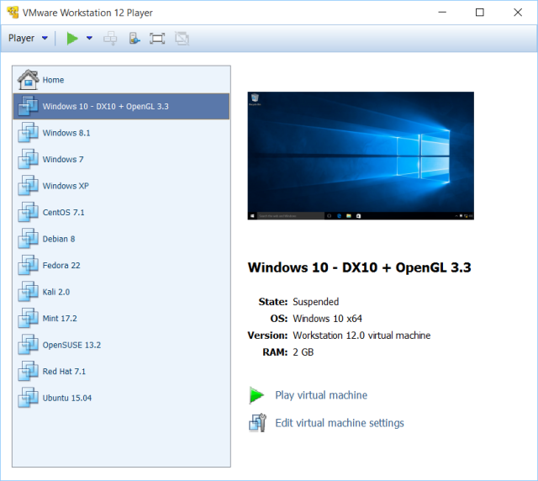Screen dimensions: 538x481
Task: Click the Fedora 22 VM icon
Action: point(29,266)
